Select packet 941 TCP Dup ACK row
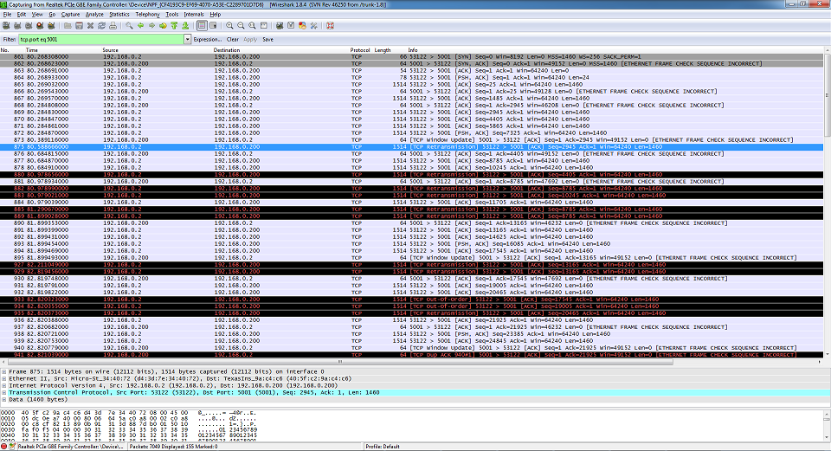 (x=412, y=355)
